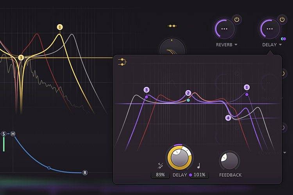Select yellow filter node 3 on the main display

(21, 58)
